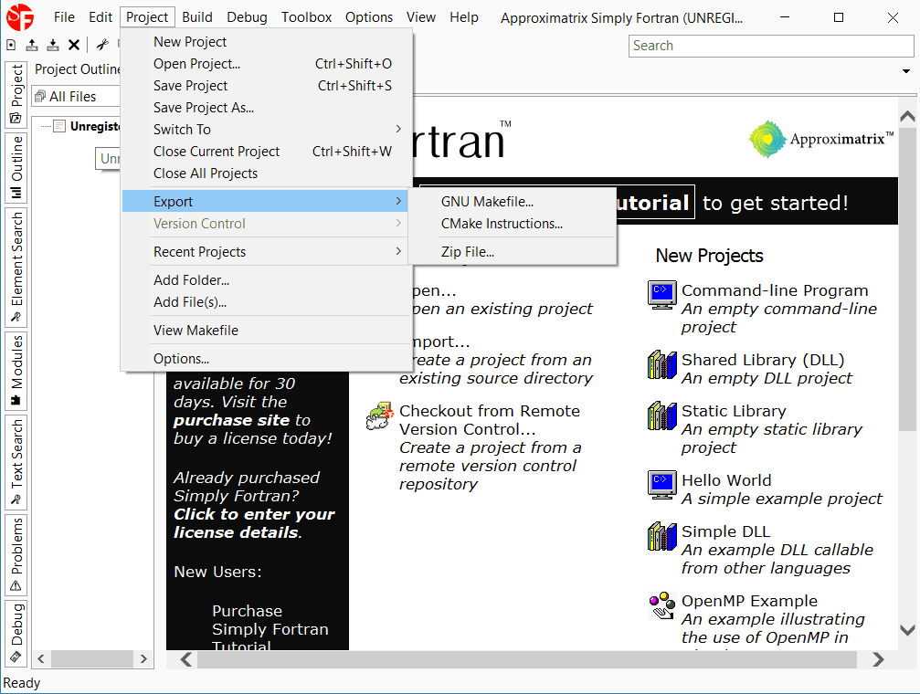Viewport: 920px width, 694px height.
Task: Click the black X close-file icon
Action: (x=74, y=45)
